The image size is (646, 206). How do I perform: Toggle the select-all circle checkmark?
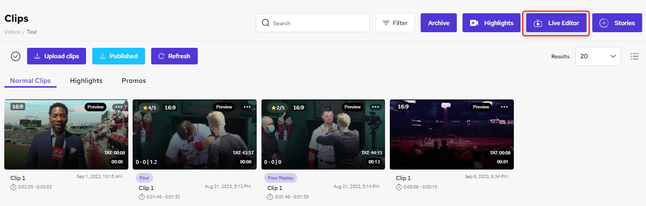coord(16,56)
